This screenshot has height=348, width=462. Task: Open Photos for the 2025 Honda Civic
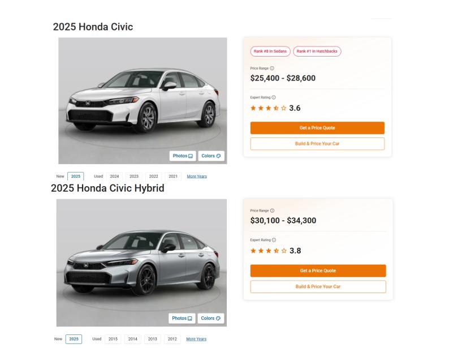click(183, 156)
